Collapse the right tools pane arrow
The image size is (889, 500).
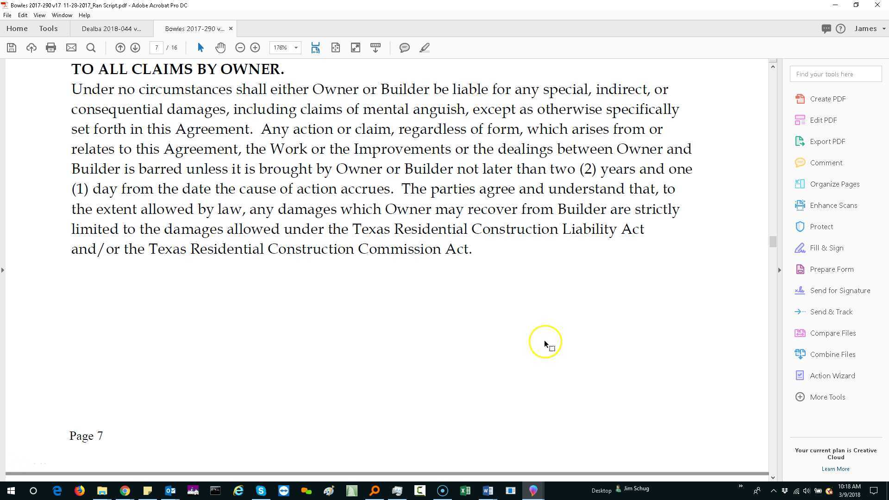pyautogui.click(x=779, y=270)
